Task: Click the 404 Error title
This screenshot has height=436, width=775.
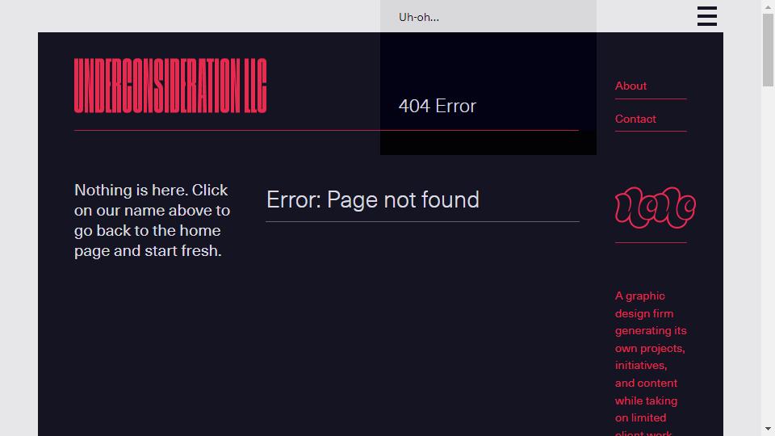Action: (438, 106)
